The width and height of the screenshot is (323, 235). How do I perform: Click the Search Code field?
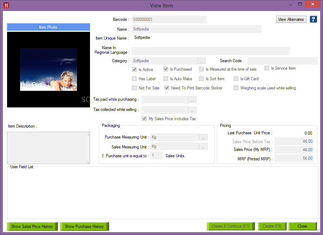[282, 61]
